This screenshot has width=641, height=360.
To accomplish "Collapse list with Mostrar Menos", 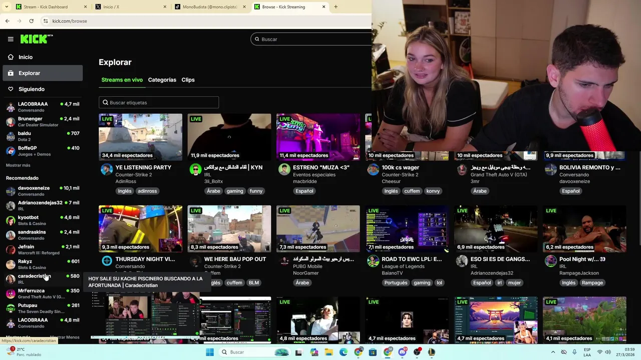I will click(65, 337).
